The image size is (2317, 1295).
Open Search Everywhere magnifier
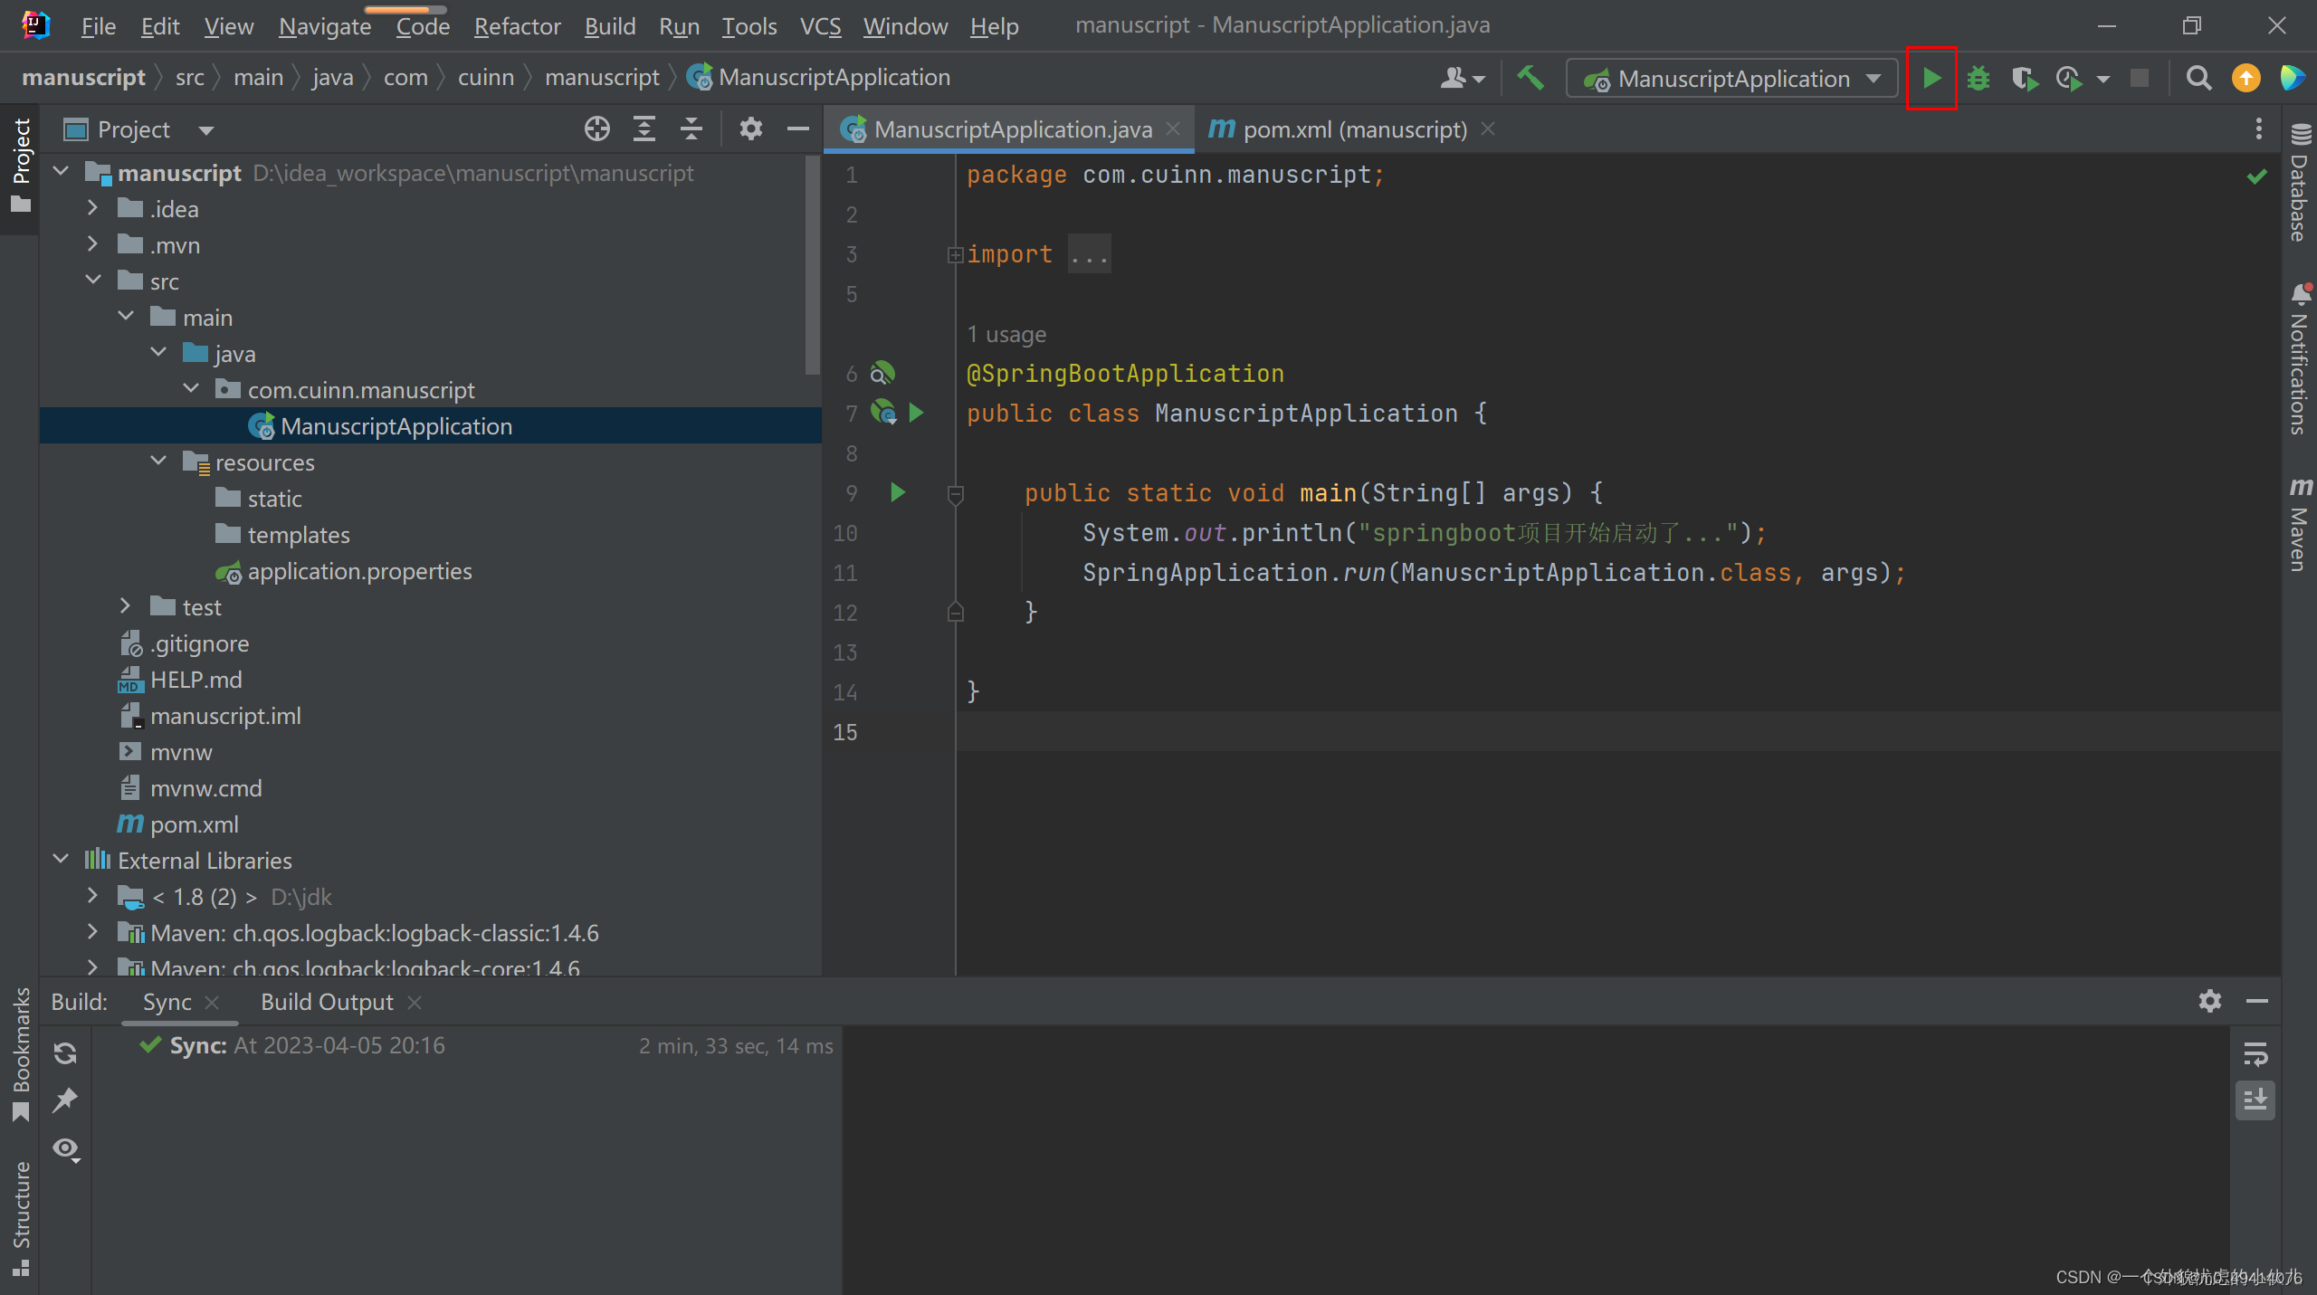(x=2198, y=79)
